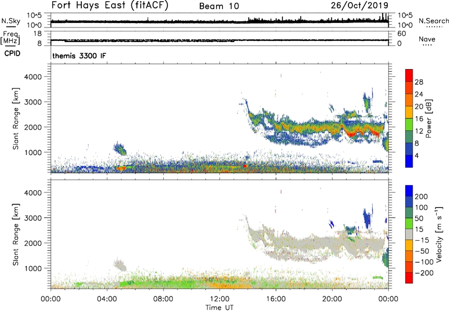The image size is (449, 311).
Task: Click the 'Slant Range [km]' title of power panel
Action: tap(16, 118)
